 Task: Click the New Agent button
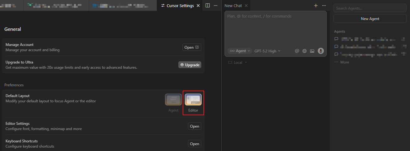pyautogui.click(x=370, y=18)
